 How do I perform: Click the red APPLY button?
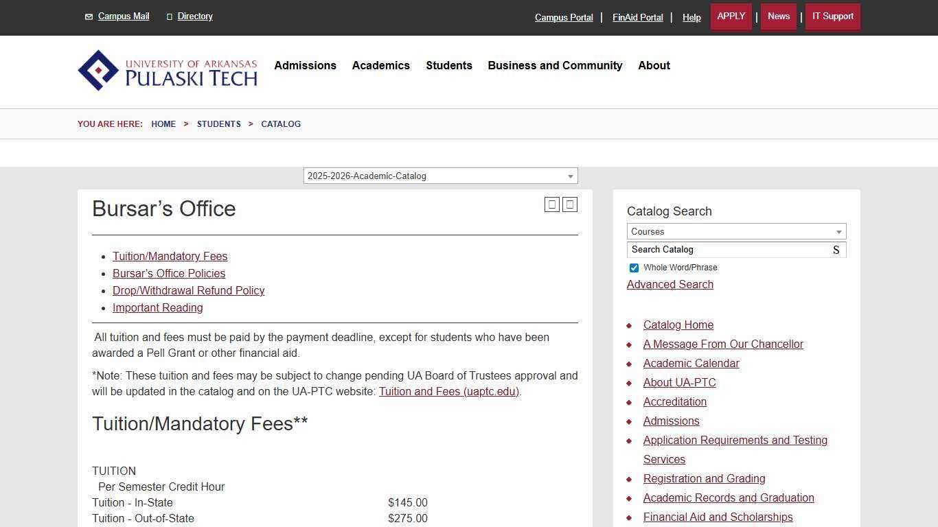731,16
